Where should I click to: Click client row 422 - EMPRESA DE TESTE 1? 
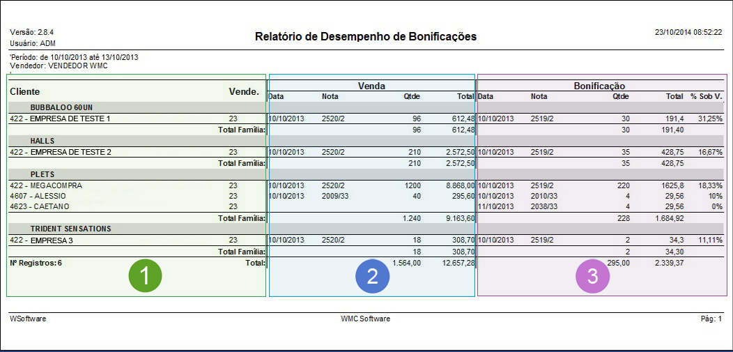click(x=61, y=118)
